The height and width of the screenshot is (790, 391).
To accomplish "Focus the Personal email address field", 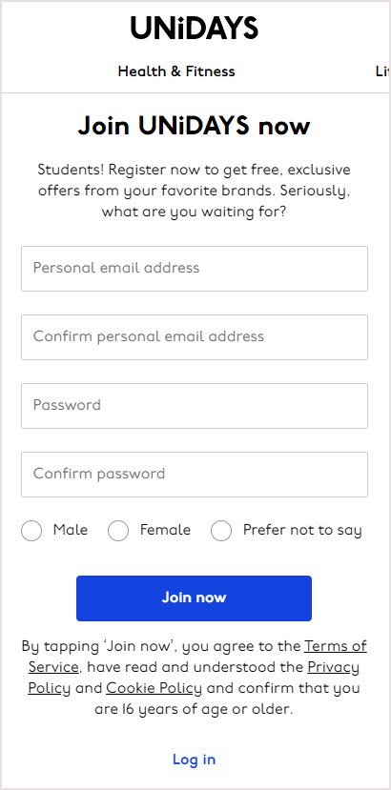I will 195,269.
